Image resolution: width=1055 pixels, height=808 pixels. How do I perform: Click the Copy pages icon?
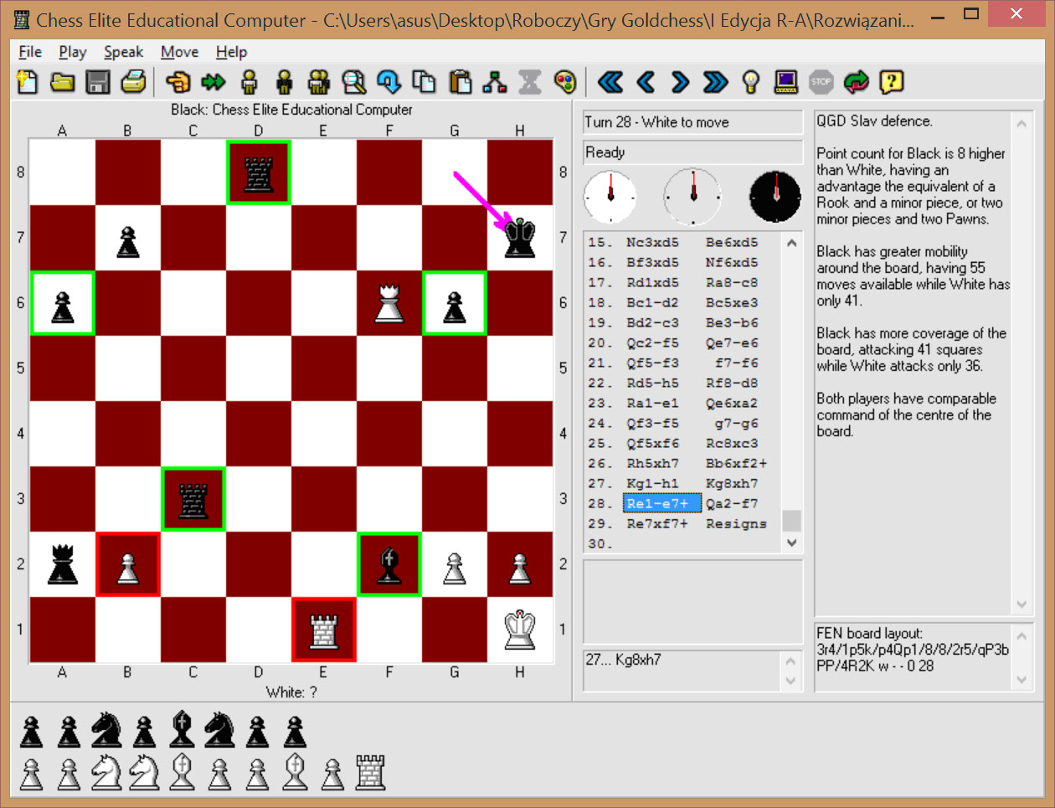(425, 82)
